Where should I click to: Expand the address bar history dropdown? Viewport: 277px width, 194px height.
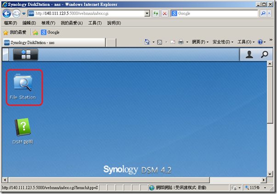147,13
